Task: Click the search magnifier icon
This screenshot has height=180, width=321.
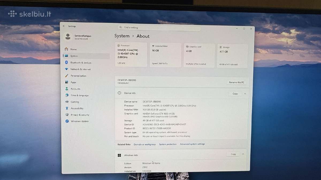Action: pyautogui.click(x=121, y=27)
